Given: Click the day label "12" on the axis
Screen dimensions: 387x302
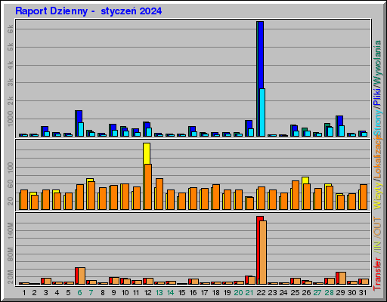Looking at the screenshot, I should pos(147,293).
